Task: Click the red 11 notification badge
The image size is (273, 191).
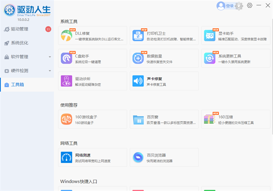Action: [48, 29]
